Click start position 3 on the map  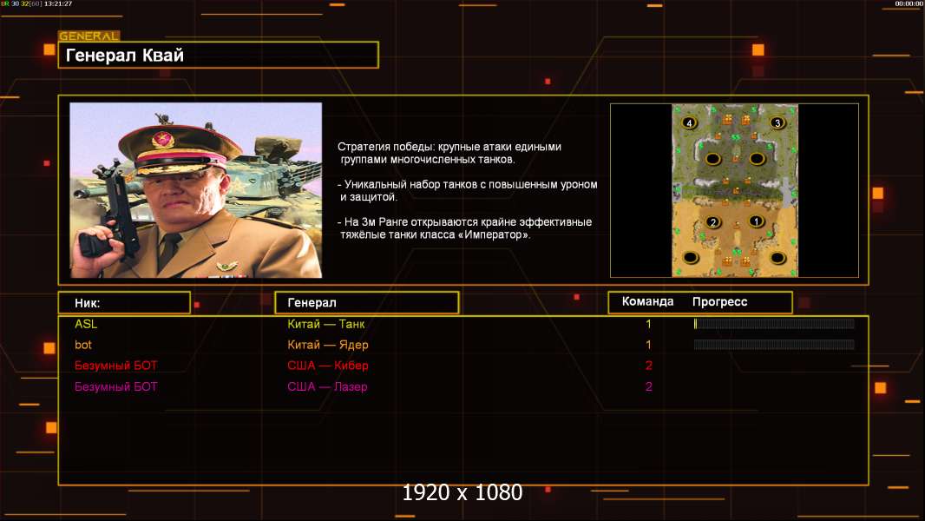coord(777,122)
